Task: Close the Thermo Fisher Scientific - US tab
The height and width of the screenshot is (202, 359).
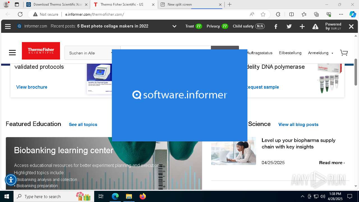Action: (x=153, y=4)
